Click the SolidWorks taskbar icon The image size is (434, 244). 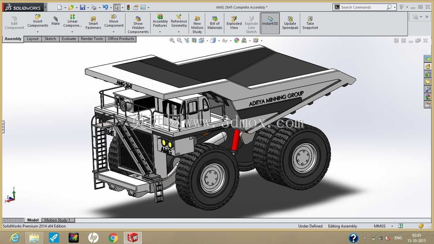pyautogui.click(x=132, y=238)
